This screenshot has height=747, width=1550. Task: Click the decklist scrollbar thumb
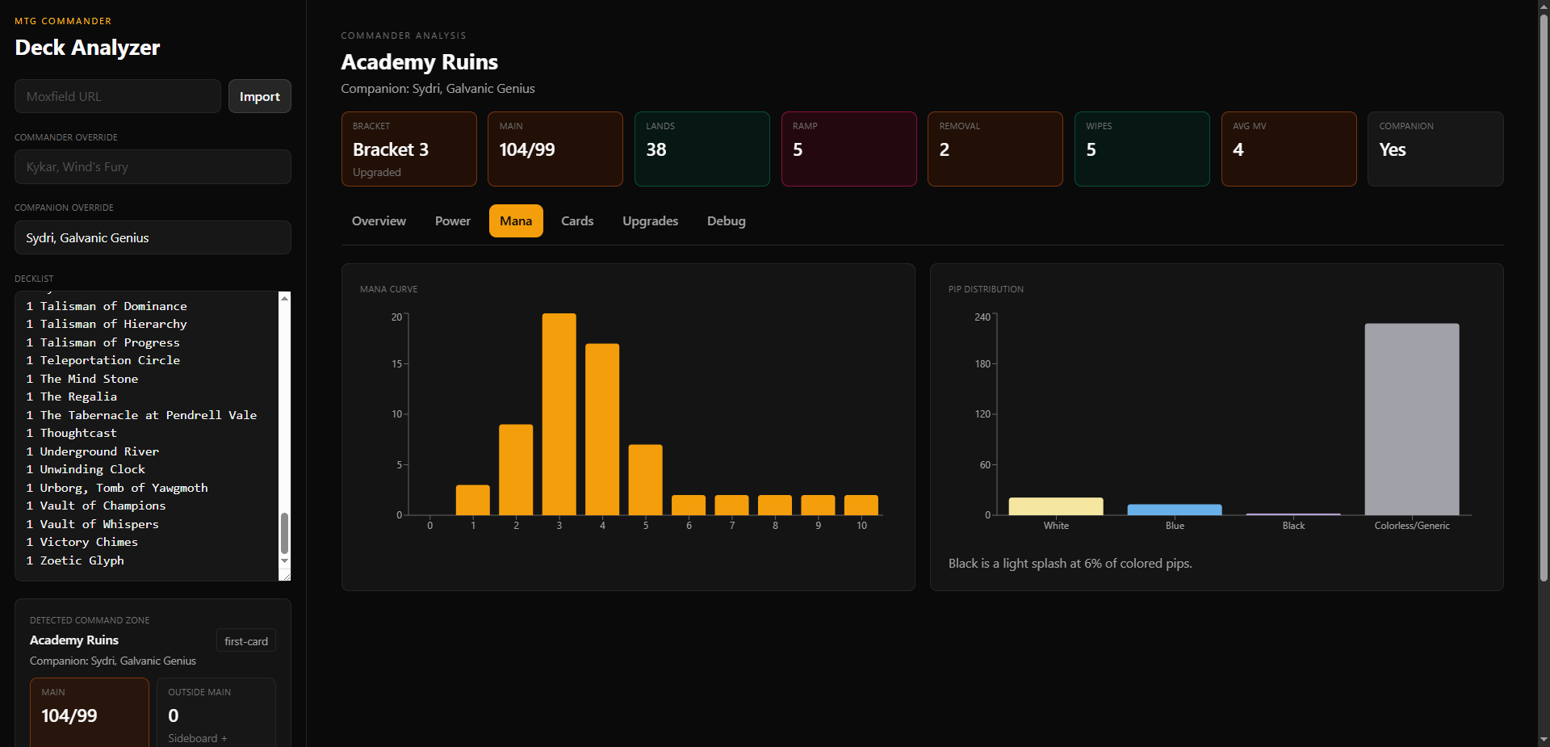(284, 533)
